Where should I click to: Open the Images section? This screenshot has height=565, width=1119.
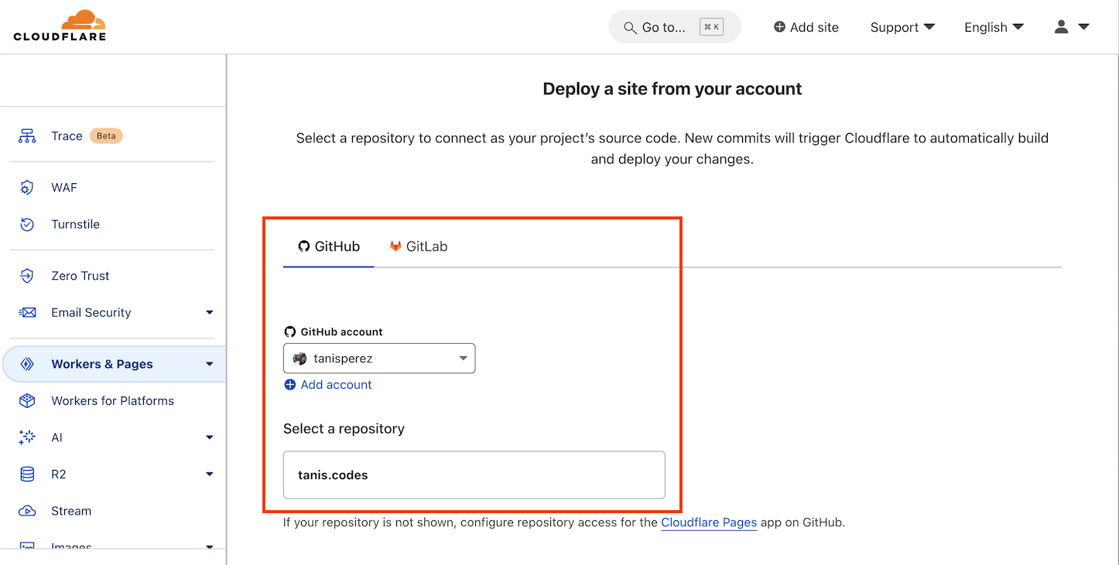71,546
